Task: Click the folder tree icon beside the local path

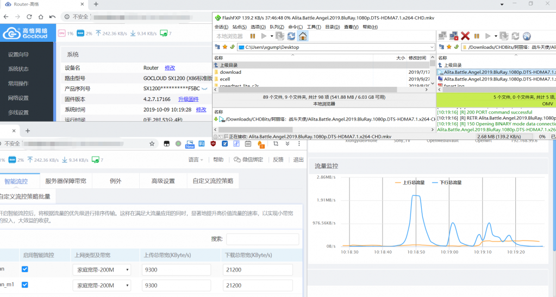Action: coord(217,47)
